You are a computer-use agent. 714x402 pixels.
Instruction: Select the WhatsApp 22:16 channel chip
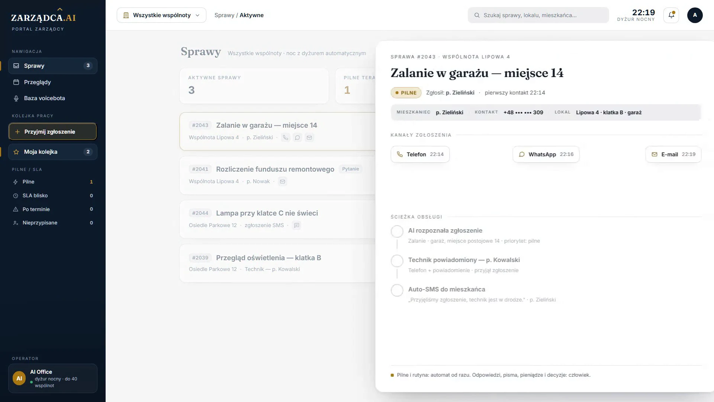click(546, 154)
